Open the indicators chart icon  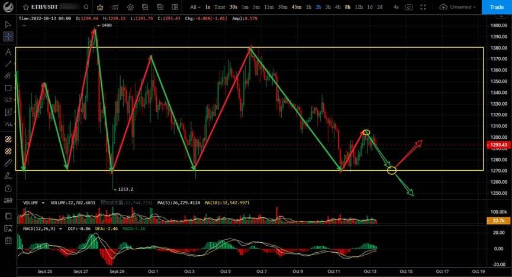click(x=115, y=7)
